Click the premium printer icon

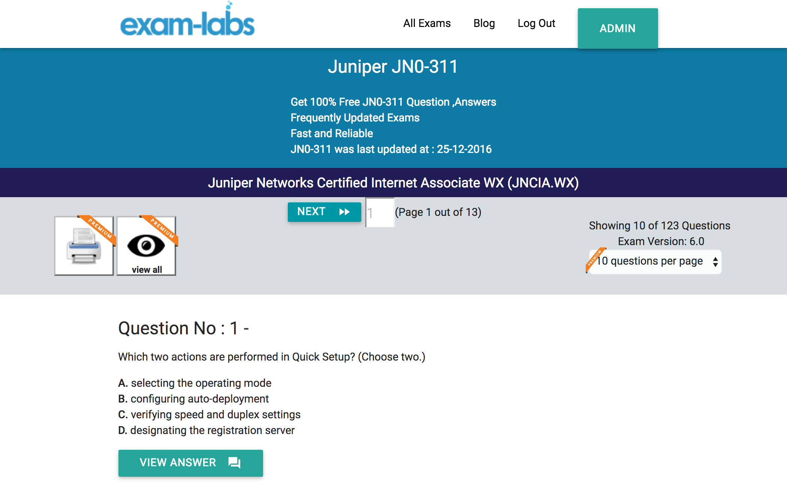point(84,246)
